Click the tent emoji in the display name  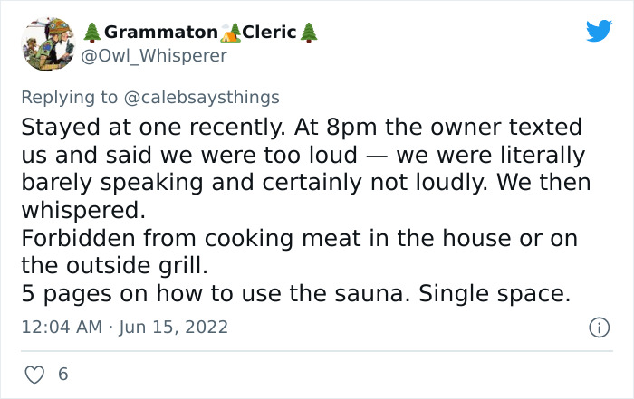[x=231, y=33]
